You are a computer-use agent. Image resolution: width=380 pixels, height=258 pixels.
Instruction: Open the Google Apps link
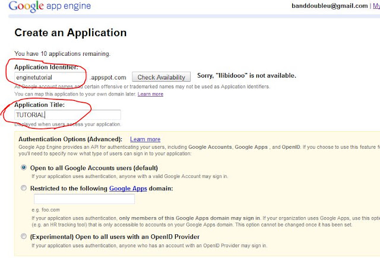tap(128, 188)
